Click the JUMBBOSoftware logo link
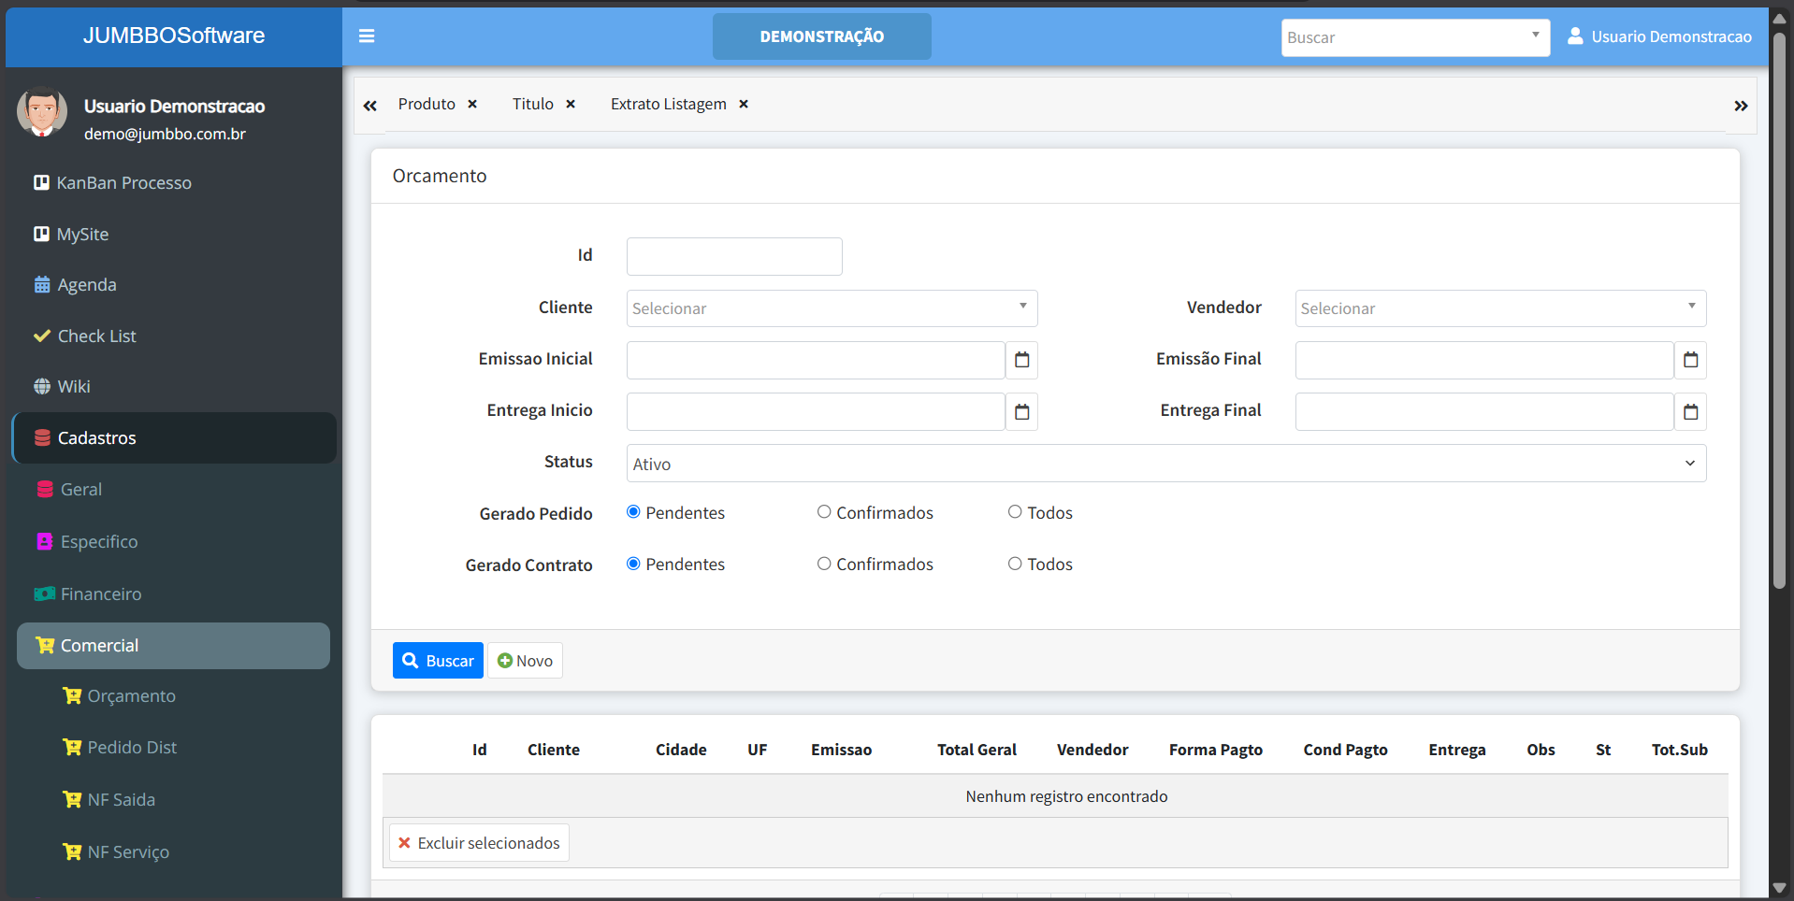This screenshot has width=1794, height=901. click(x=174, y=36)
